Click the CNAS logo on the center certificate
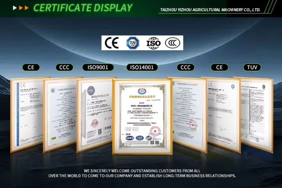 pos(149,138)
